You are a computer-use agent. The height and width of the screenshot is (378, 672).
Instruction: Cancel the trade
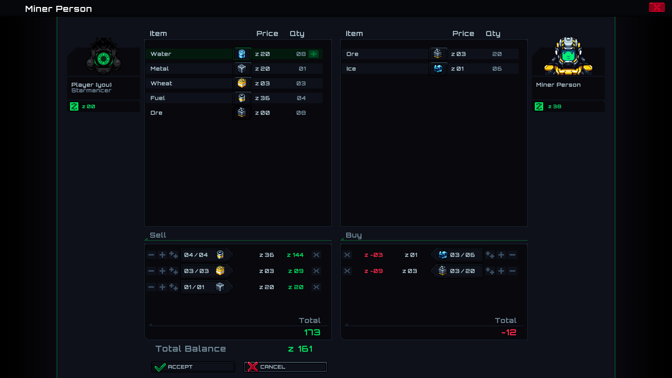285,366
